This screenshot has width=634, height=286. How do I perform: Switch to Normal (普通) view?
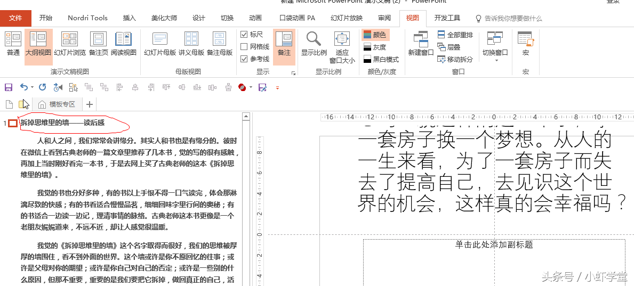click(x=13, y=45)
